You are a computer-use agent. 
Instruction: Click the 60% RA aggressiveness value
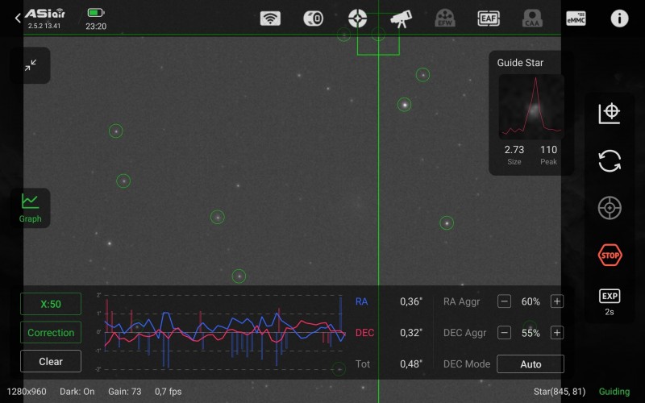pyautogui.click(x=531, y=301)
